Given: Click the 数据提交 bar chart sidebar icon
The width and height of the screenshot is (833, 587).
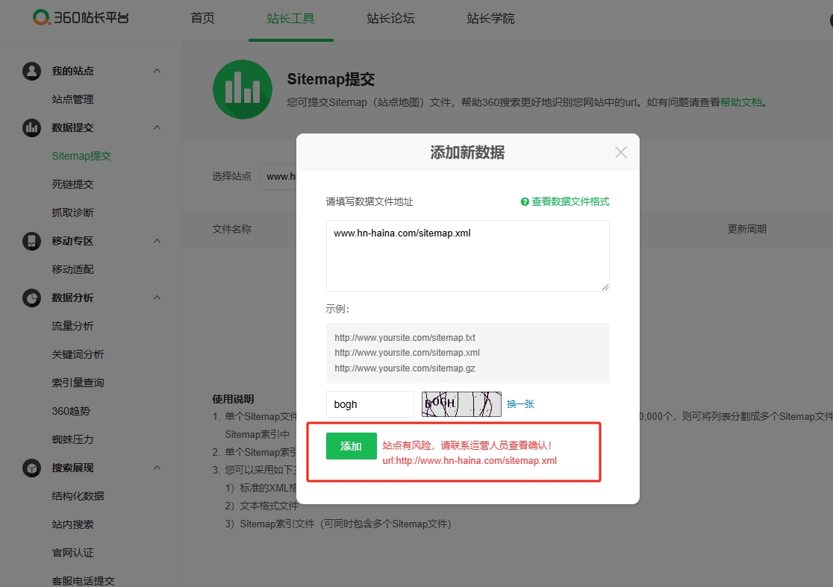Looking at the screenshot, I should (x=31, y=128).
